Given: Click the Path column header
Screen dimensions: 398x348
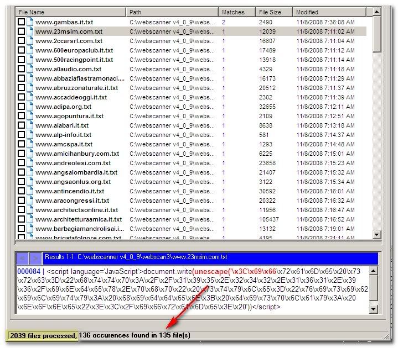Looking at the screenshot, I should pyautogui.click(x=172, y=12).
